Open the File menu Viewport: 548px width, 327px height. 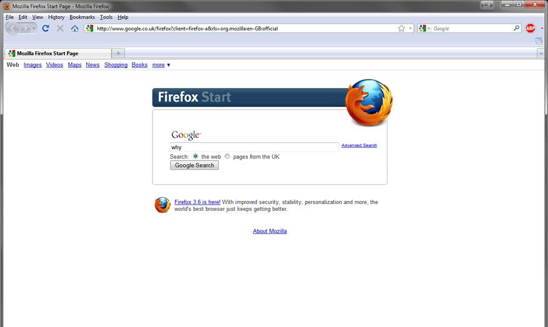point(9,17)
